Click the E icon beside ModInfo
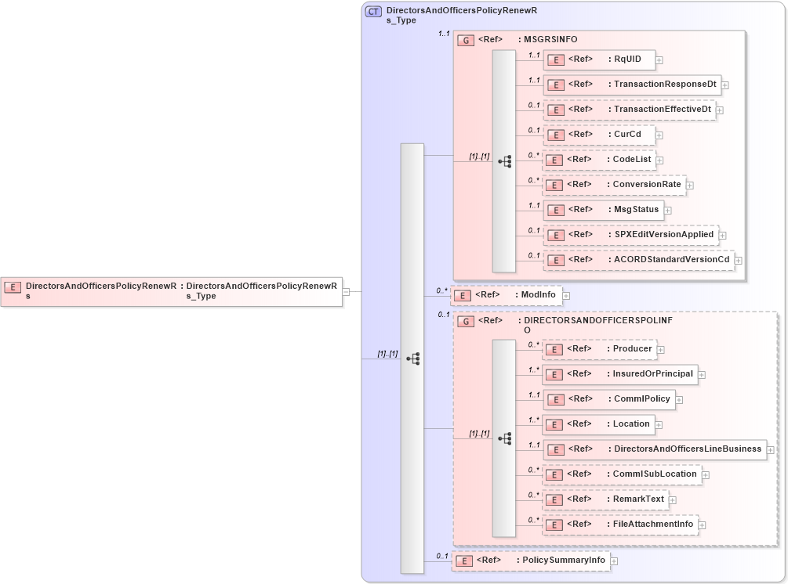 click(x=461, y=295)
